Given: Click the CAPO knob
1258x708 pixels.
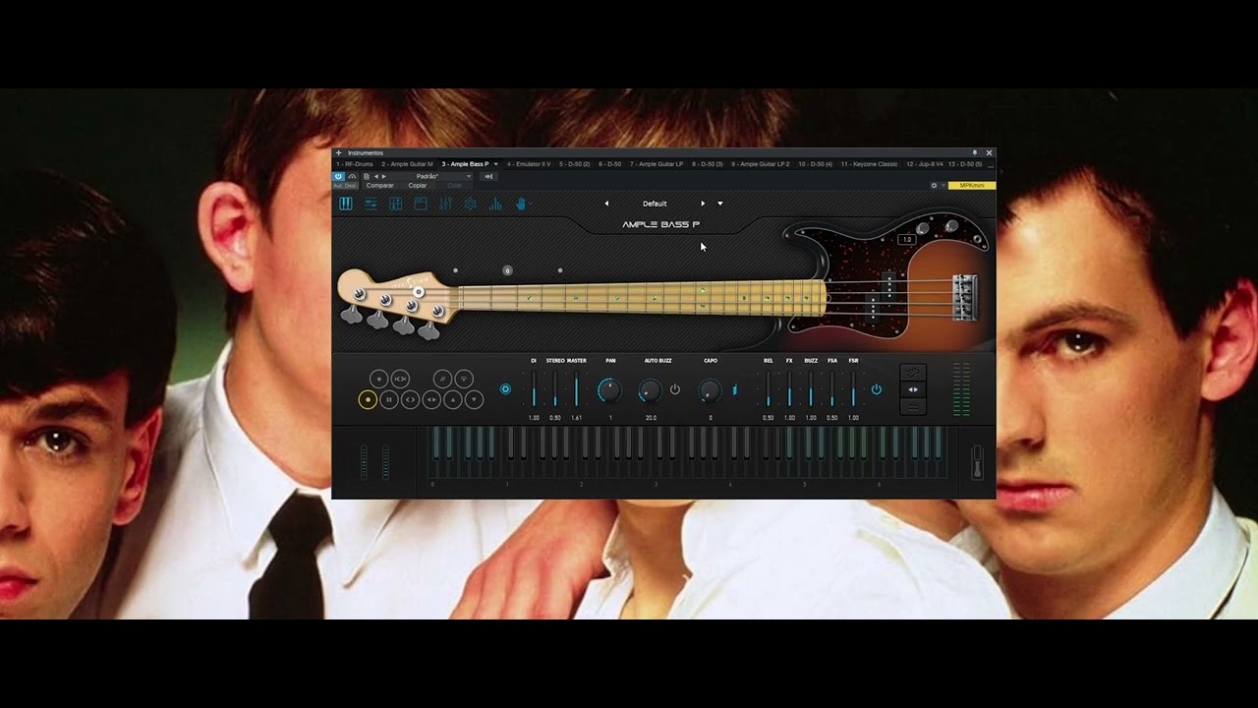Looking at the screenshot, I should (710, 391).
